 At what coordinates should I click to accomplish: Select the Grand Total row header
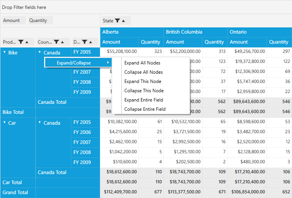pyautogui.click(x=18, y=193)
